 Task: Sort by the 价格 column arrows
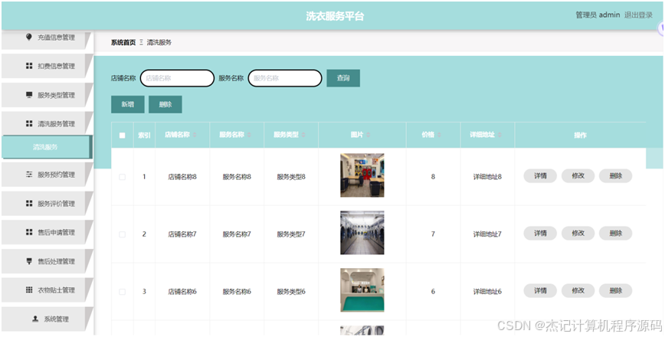(x=440, y=135)
